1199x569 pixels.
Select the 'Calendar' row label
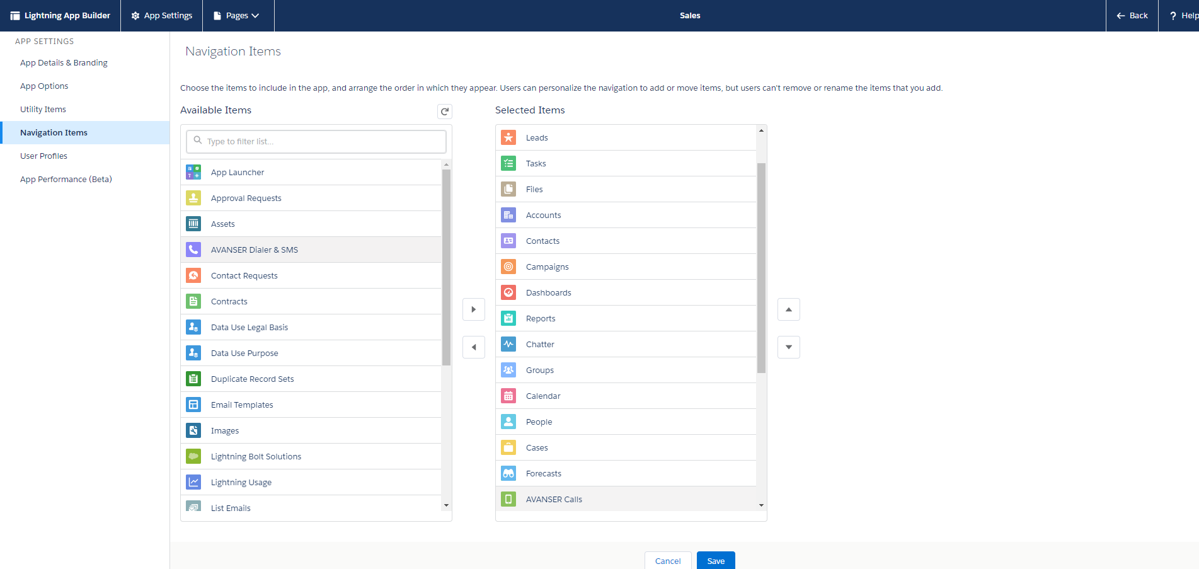coord(543,396)
